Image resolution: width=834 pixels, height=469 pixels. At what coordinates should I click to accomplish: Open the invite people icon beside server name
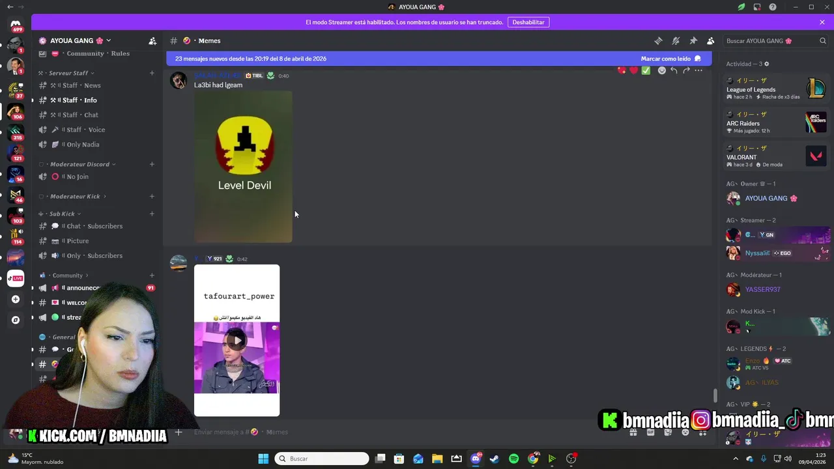point(152,40)
